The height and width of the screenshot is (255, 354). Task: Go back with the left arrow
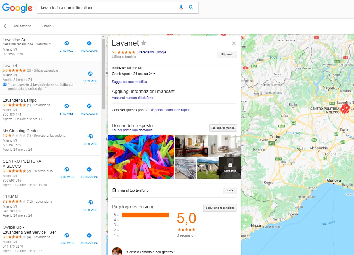pos(6,26)
